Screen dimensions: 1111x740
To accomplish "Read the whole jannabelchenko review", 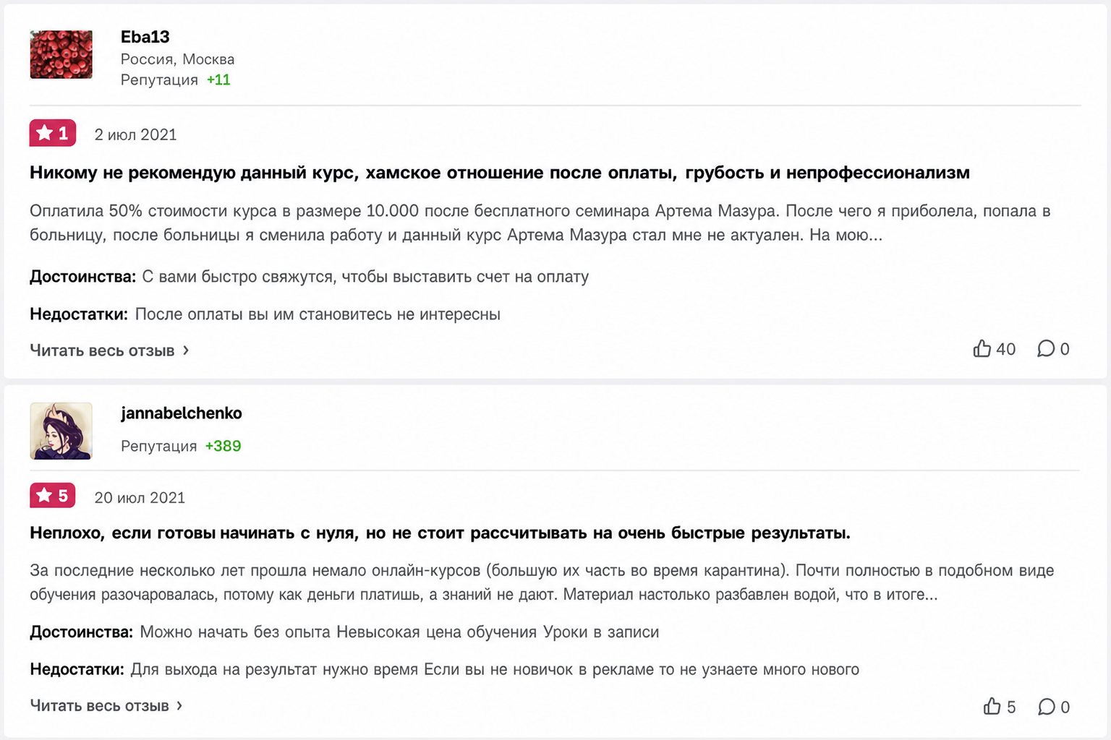I will coord(99,705).
